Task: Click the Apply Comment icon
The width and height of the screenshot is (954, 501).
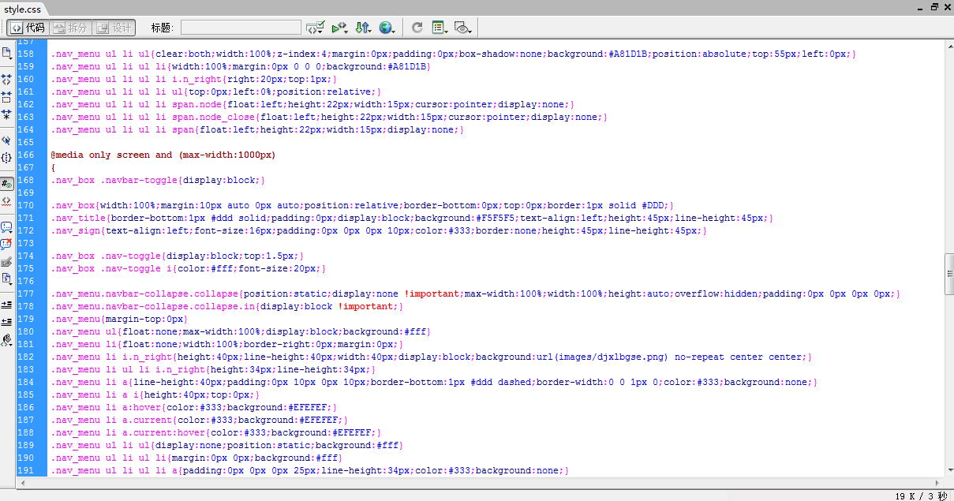Action: click(x=6, y=227)
